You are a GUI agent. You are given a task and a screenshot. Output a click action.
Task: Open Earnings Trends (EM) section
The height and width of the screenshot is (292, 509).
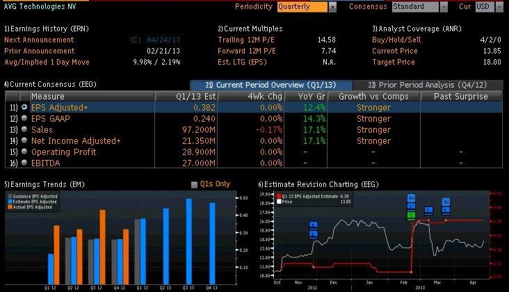pyautogui.click(x=45, y=184)
